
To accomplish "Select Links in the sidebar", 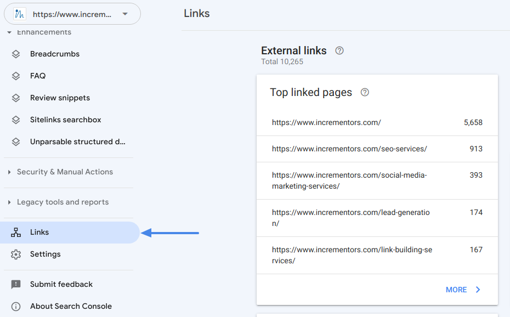I will pyautogui.click(x=70, y=233).
